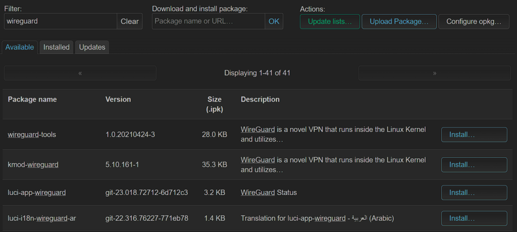Switch to the Available tab
The image size is (517, 232).
20,47
